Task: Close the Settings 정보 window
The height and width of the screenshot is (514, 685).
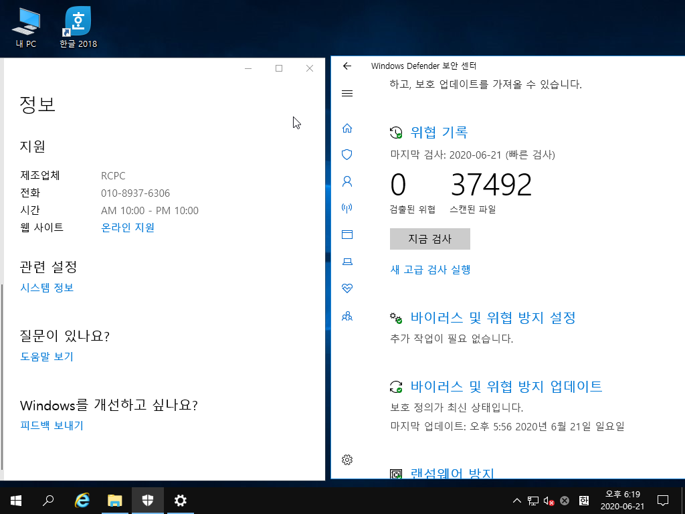Action: tap(310, 68)
